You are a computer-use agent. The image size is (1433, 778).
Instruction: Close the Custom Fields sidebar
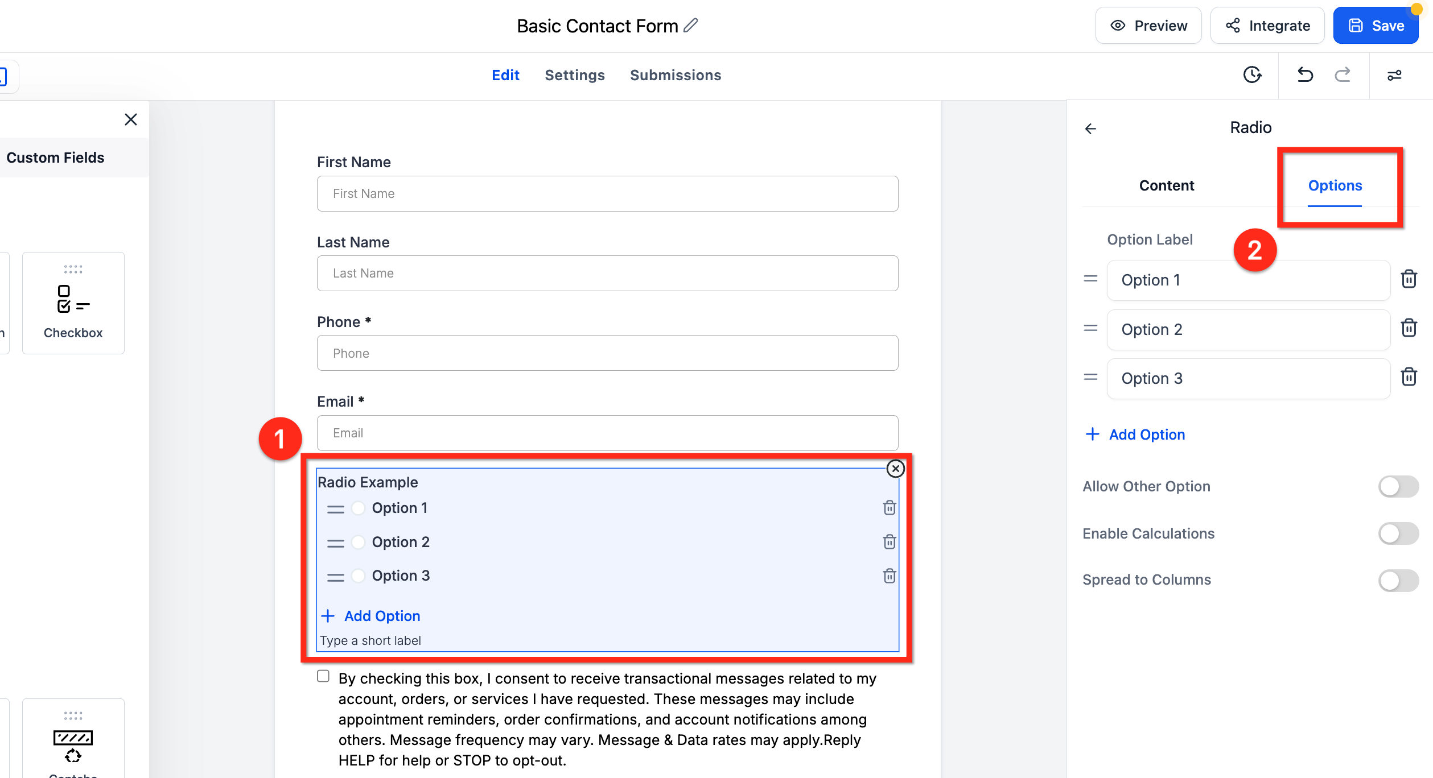pos(131,119)
